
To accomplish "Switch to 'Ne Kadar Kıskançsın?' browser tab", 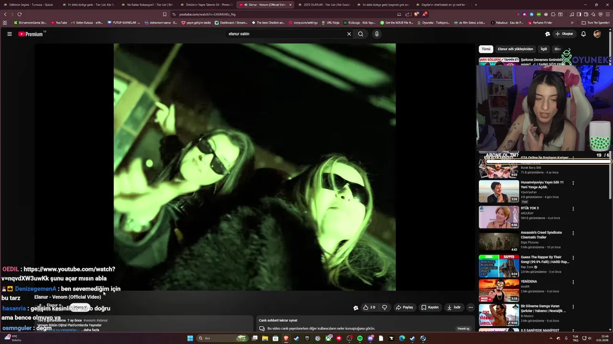I will tap(147, 5).
